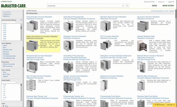The image size is (177, 107).
Task: Clear the search box with the X icon
Action: coord(123,6)
